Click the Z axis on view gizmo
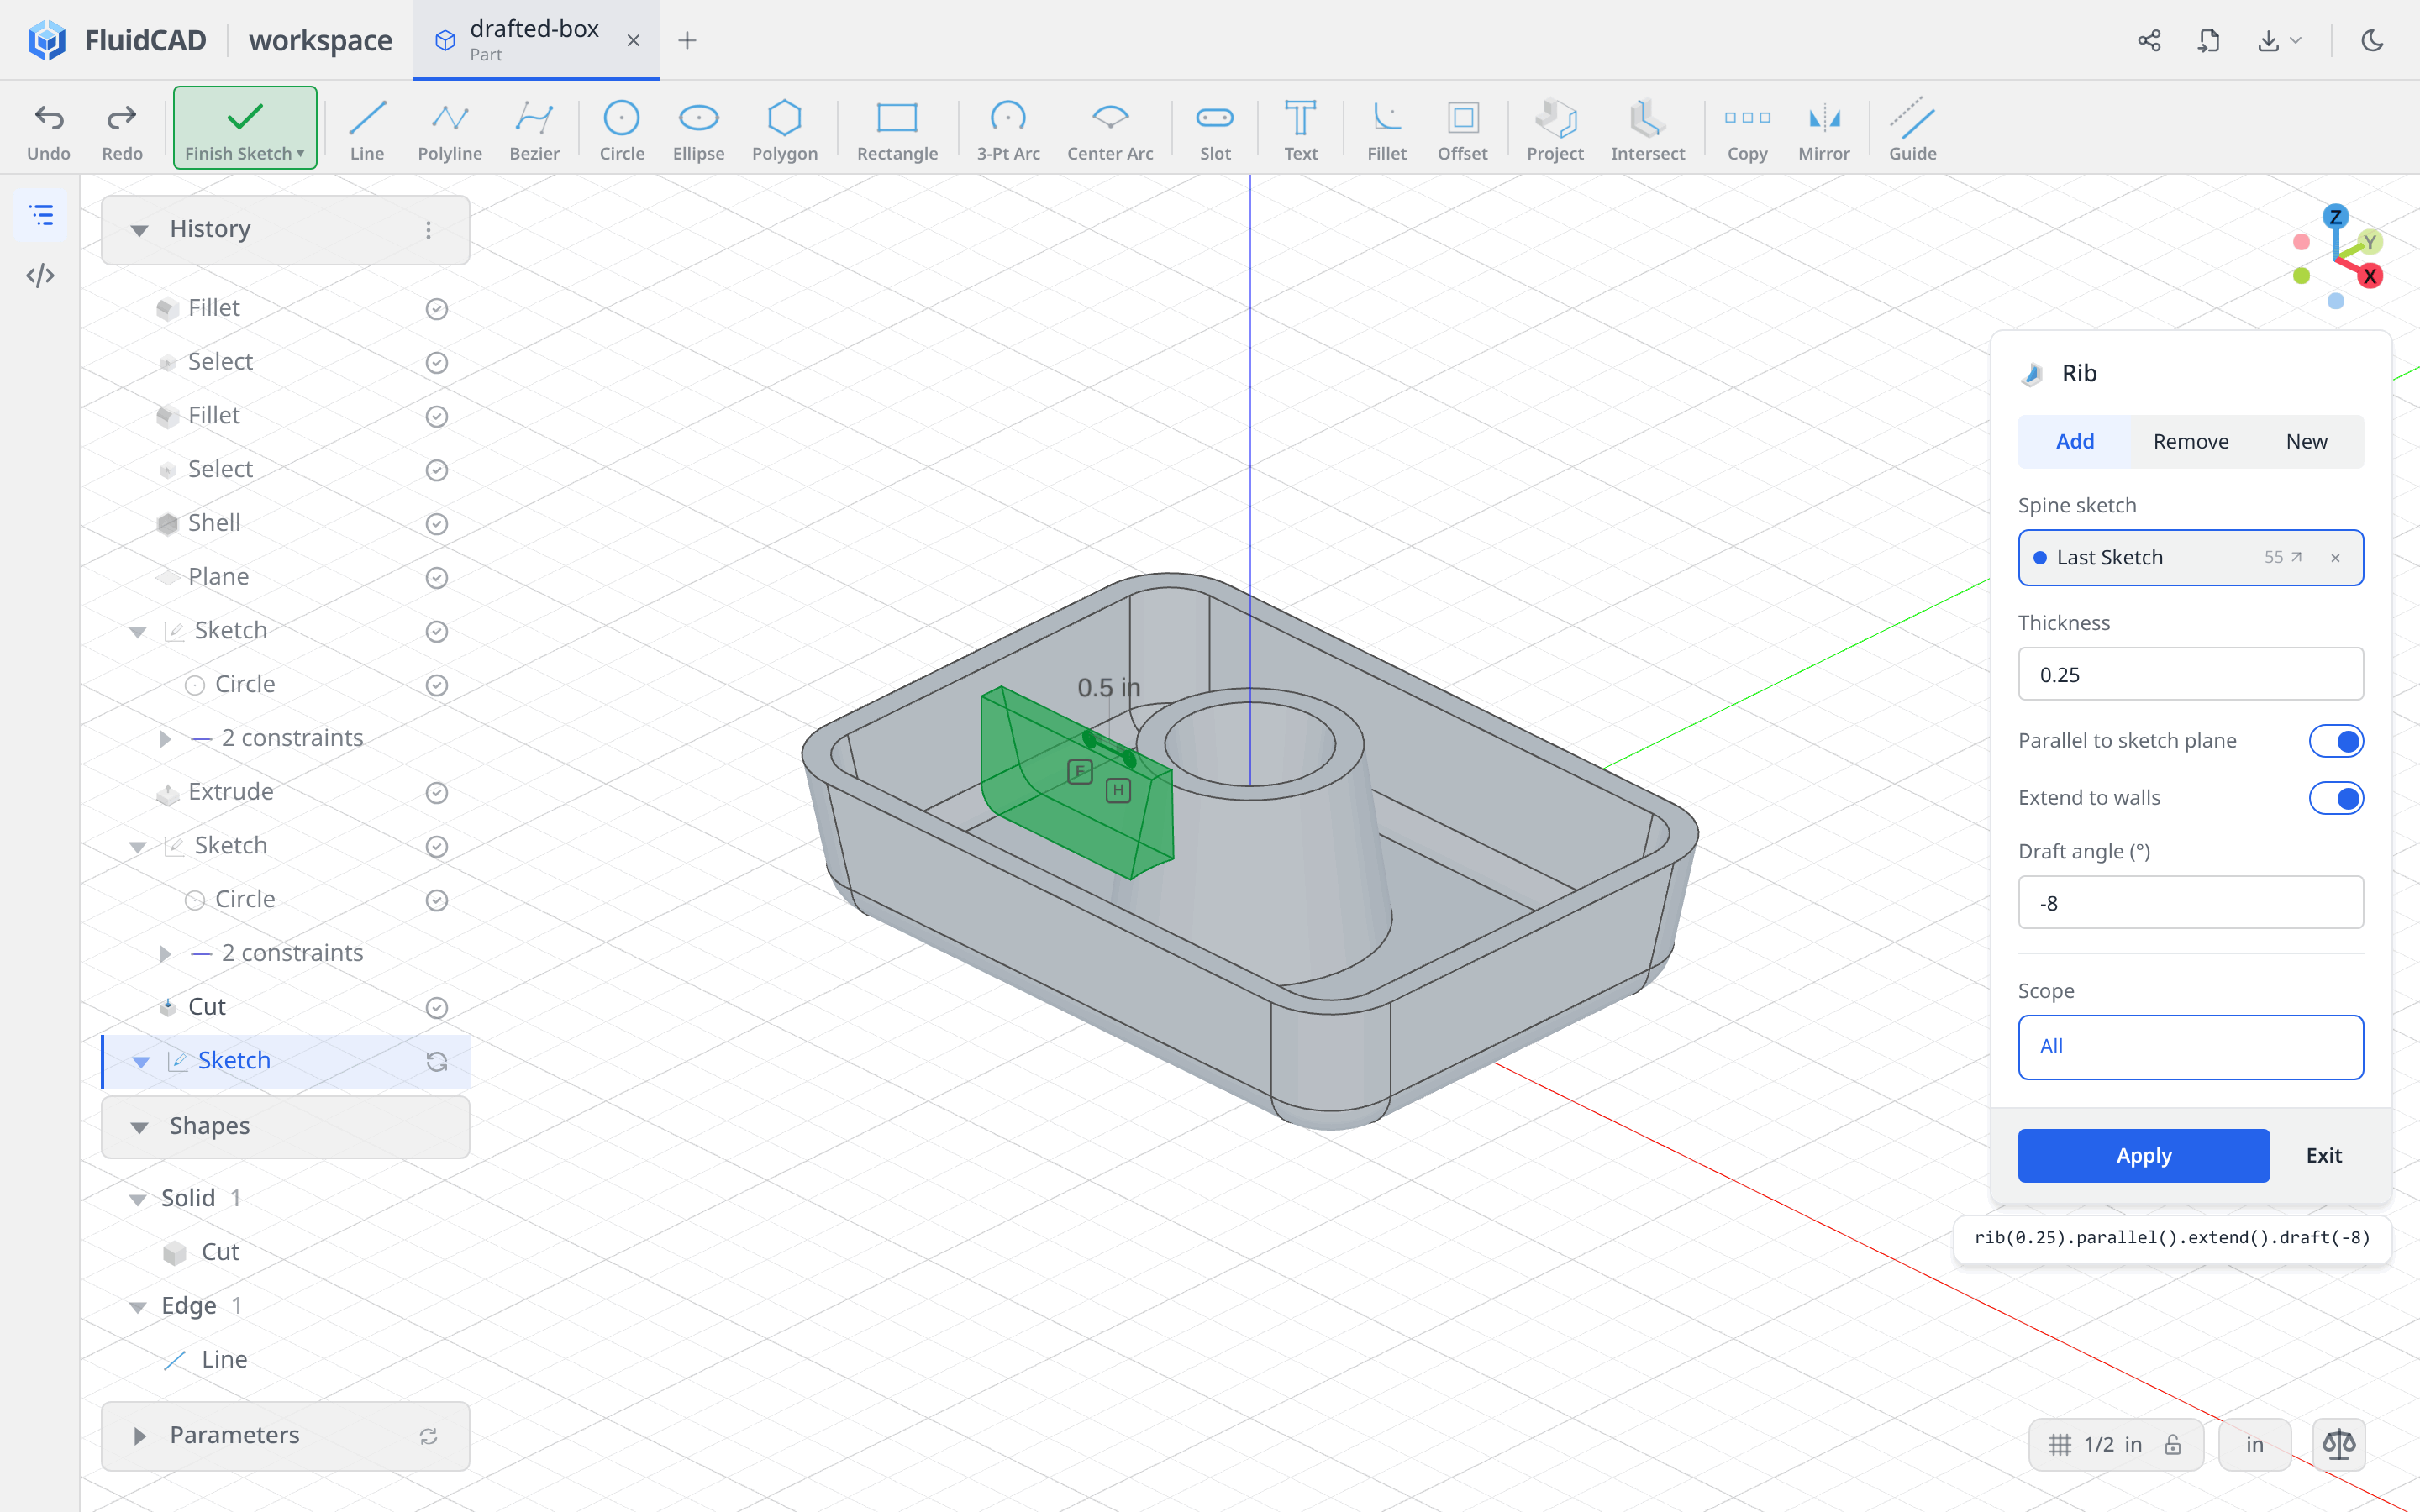 click(x=2335, y=217)
